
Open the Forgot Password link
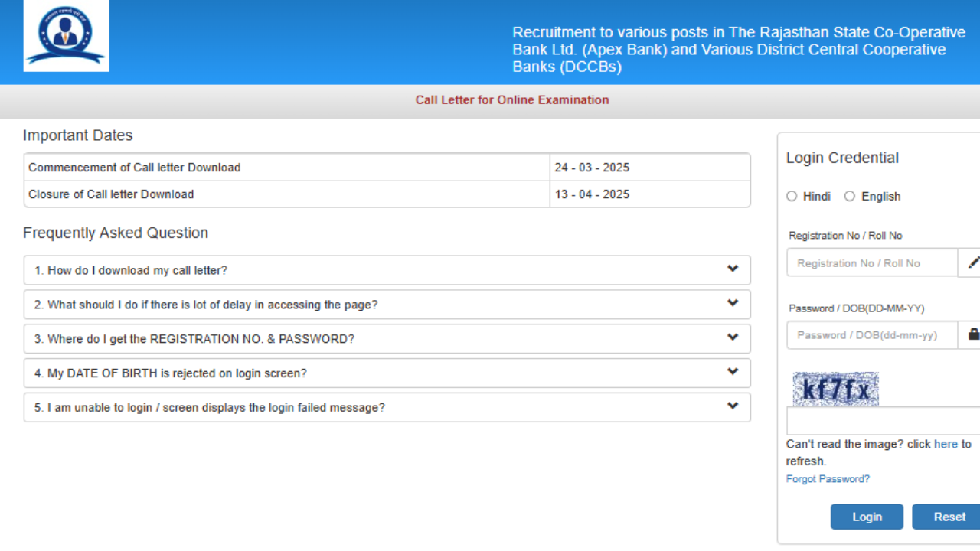point(828,478)
